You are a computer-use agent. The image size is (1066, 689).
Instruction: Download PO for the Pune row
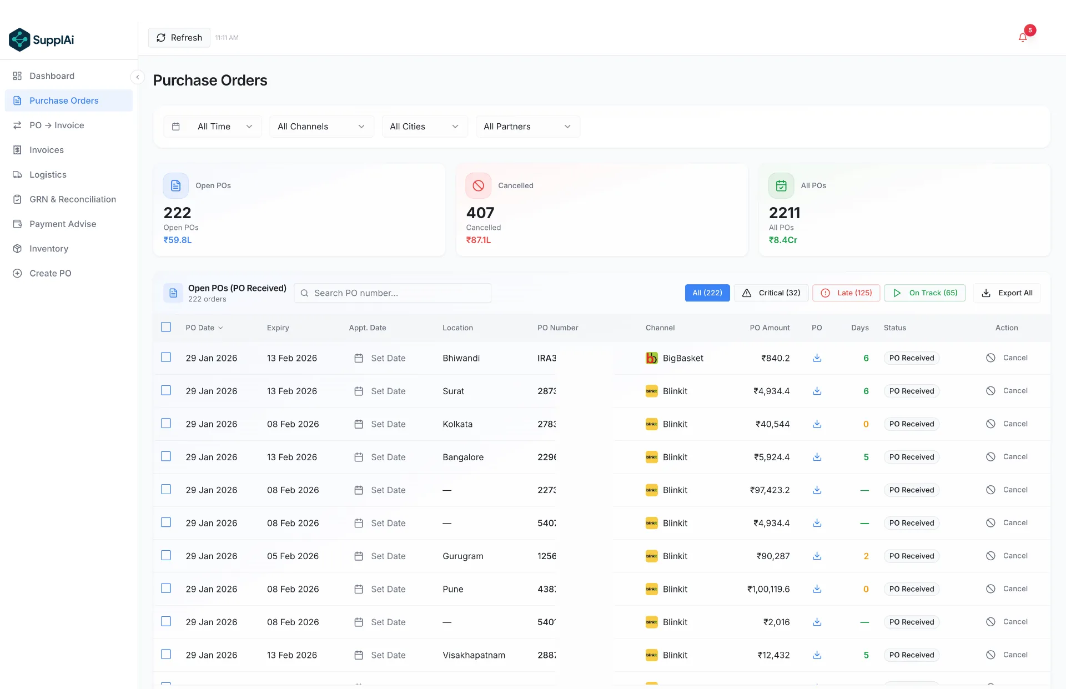[817, 589]
